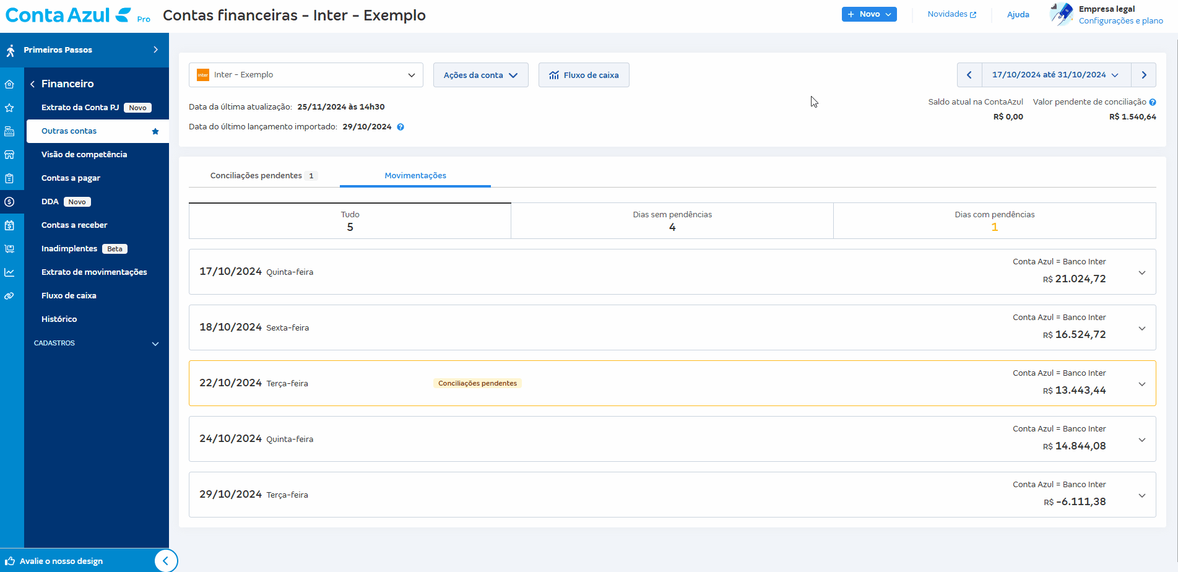Go to the next date period arrow

tap(1144, 75)
